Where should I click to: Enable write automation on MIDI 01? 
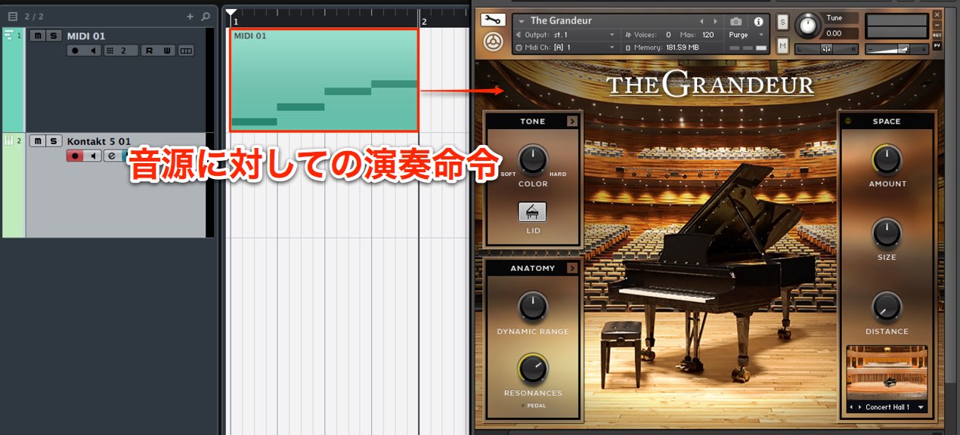[x=167, y=51]
